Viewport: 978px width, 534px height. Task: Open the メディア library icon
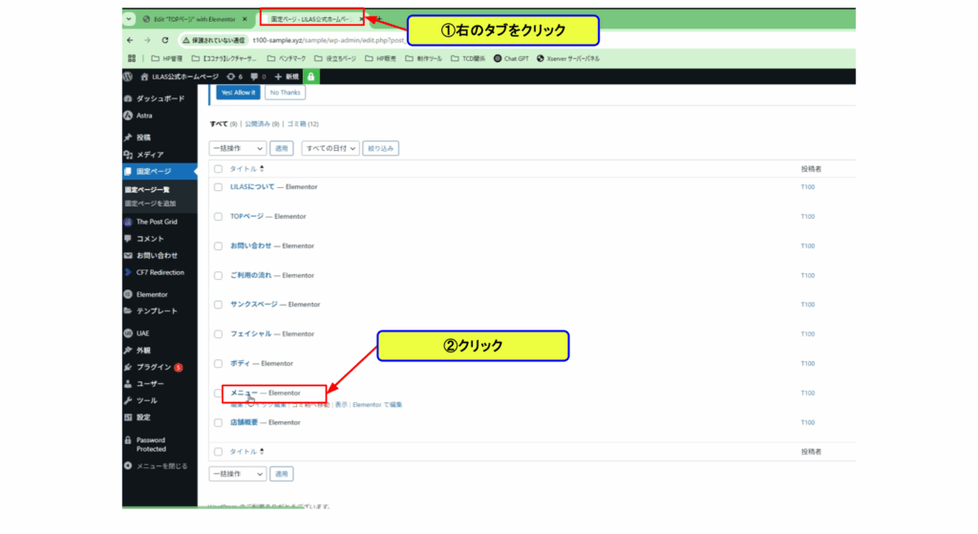point(129,154)
